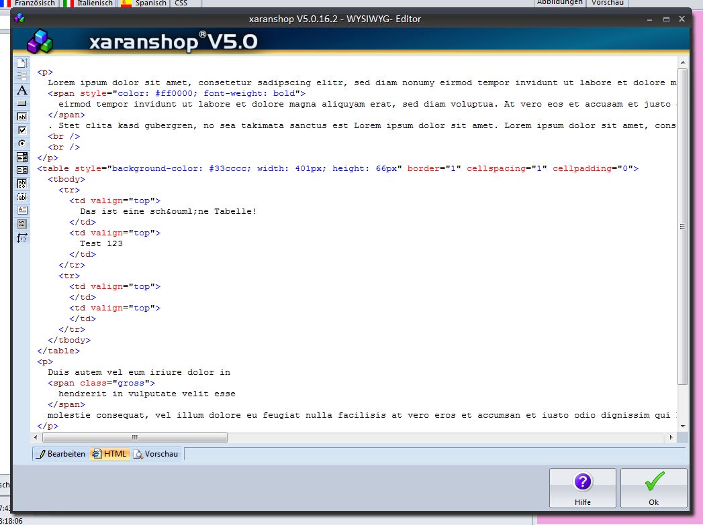Viewport: 703px width, 525px height.
Task: Open the Italienisch tab in background window
Action: [x=89, y=3]
